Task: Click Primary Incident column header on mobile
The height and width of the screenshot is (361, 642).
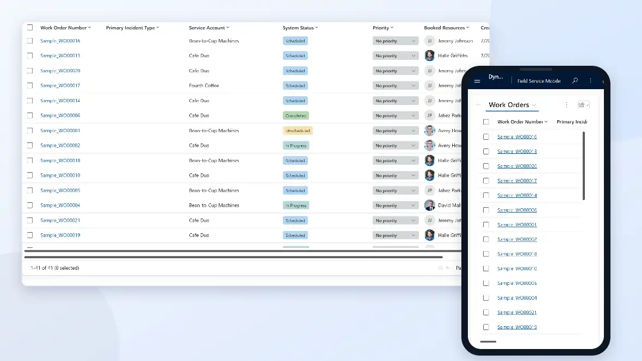Action: (572, 122)
